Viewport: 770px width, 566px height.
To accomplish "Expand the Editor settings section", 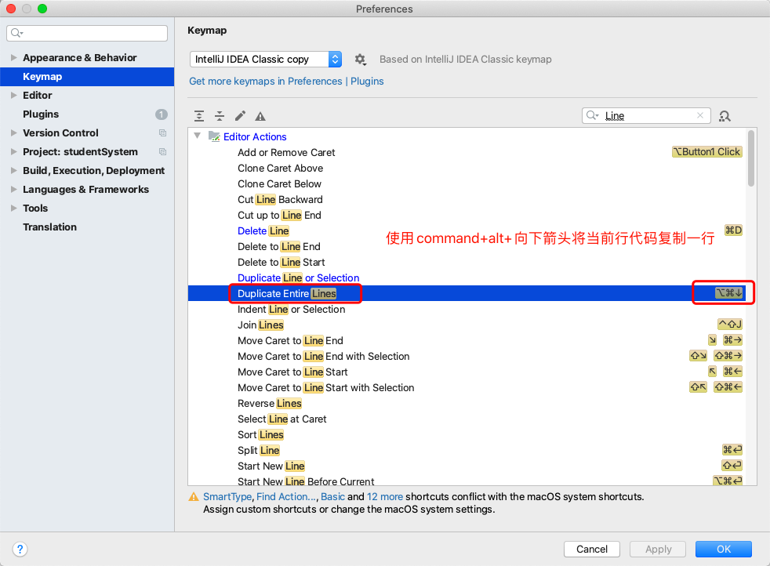I will (14, 95).
